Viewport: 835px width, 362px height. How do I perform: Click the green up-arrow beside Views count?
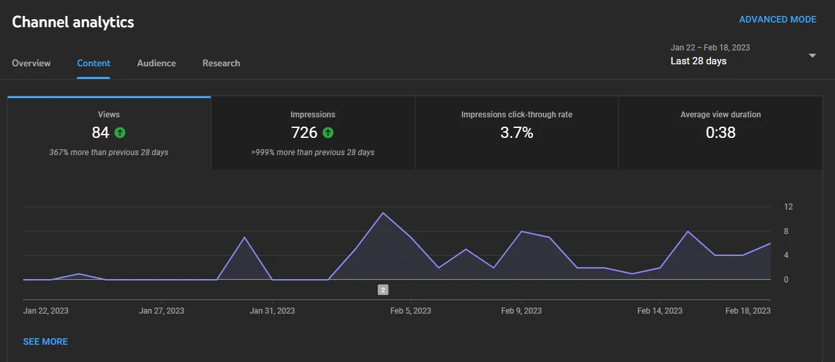coord(119,133)
